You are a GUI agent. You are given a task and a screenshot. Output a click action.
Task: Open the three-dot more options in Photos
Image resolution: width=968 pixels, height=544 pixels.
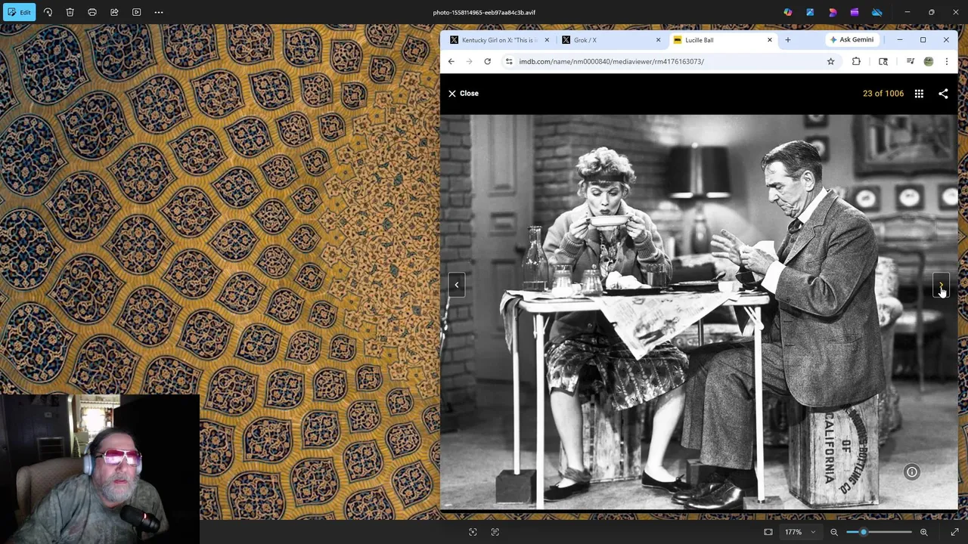(159, 12)
